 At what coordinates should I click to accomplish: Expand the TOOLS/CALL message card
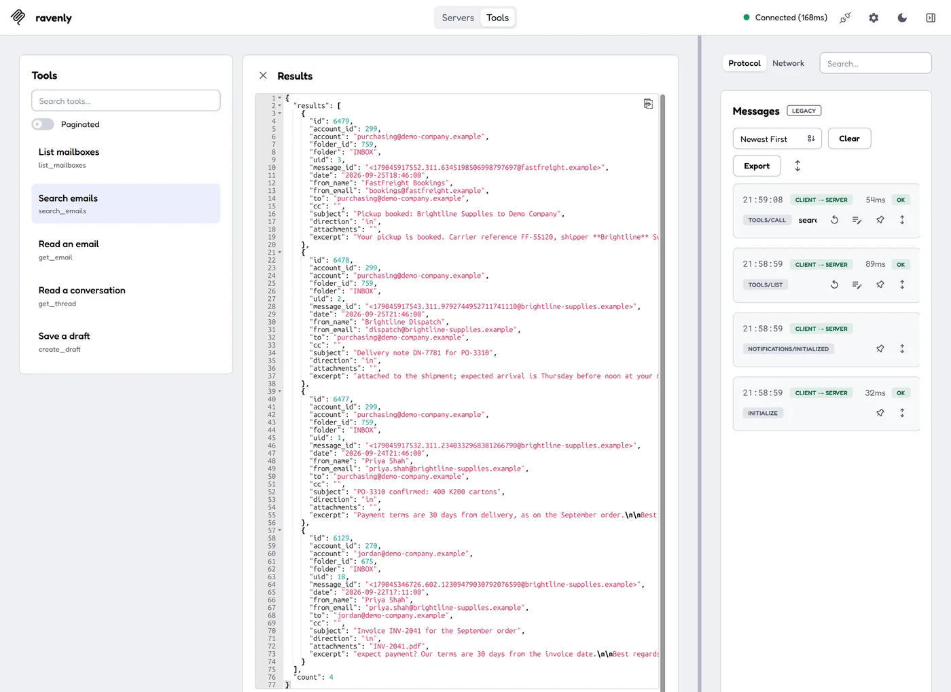click(x=902, y=220)
